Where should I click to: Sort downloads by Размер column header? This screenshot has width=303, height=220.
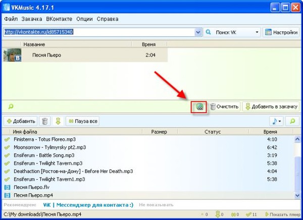(x=160, y=132)
